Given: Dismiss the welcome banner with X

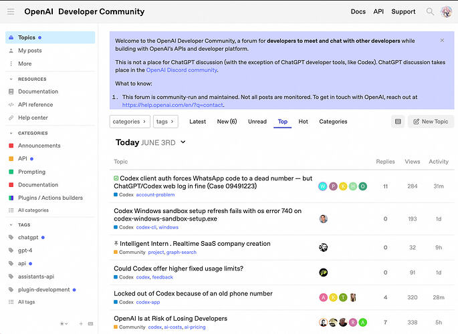Looking at the screenshot, I should 442,40.
